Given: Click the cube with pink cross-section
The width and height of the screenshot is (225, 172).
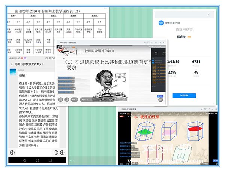Looking at the screenshot, I should [x=169, y=131].
